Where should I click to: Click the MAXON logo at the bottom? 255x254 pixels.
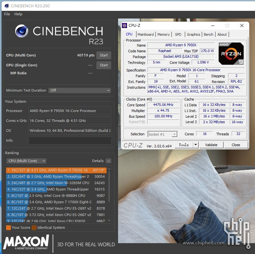point(26,242)
